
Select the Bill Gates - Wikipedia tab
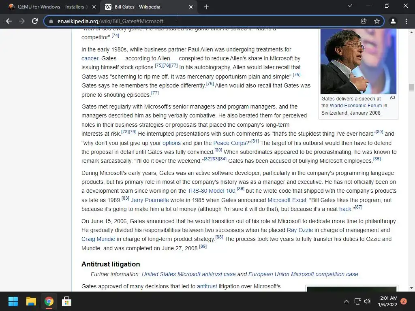(148, 7)
